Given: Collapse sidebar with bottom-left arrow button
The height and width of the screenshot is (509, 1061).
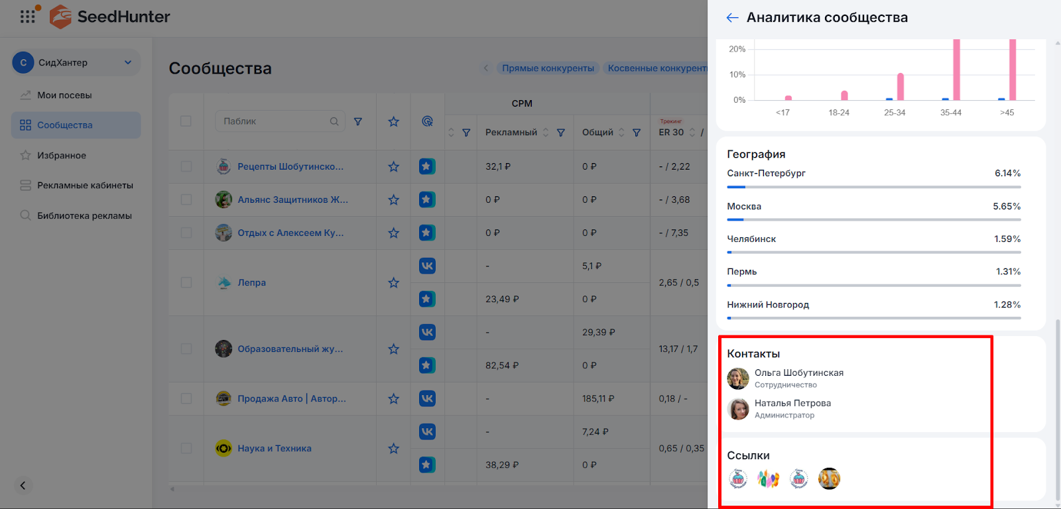Looking at the screenshot, I should 23,486.
